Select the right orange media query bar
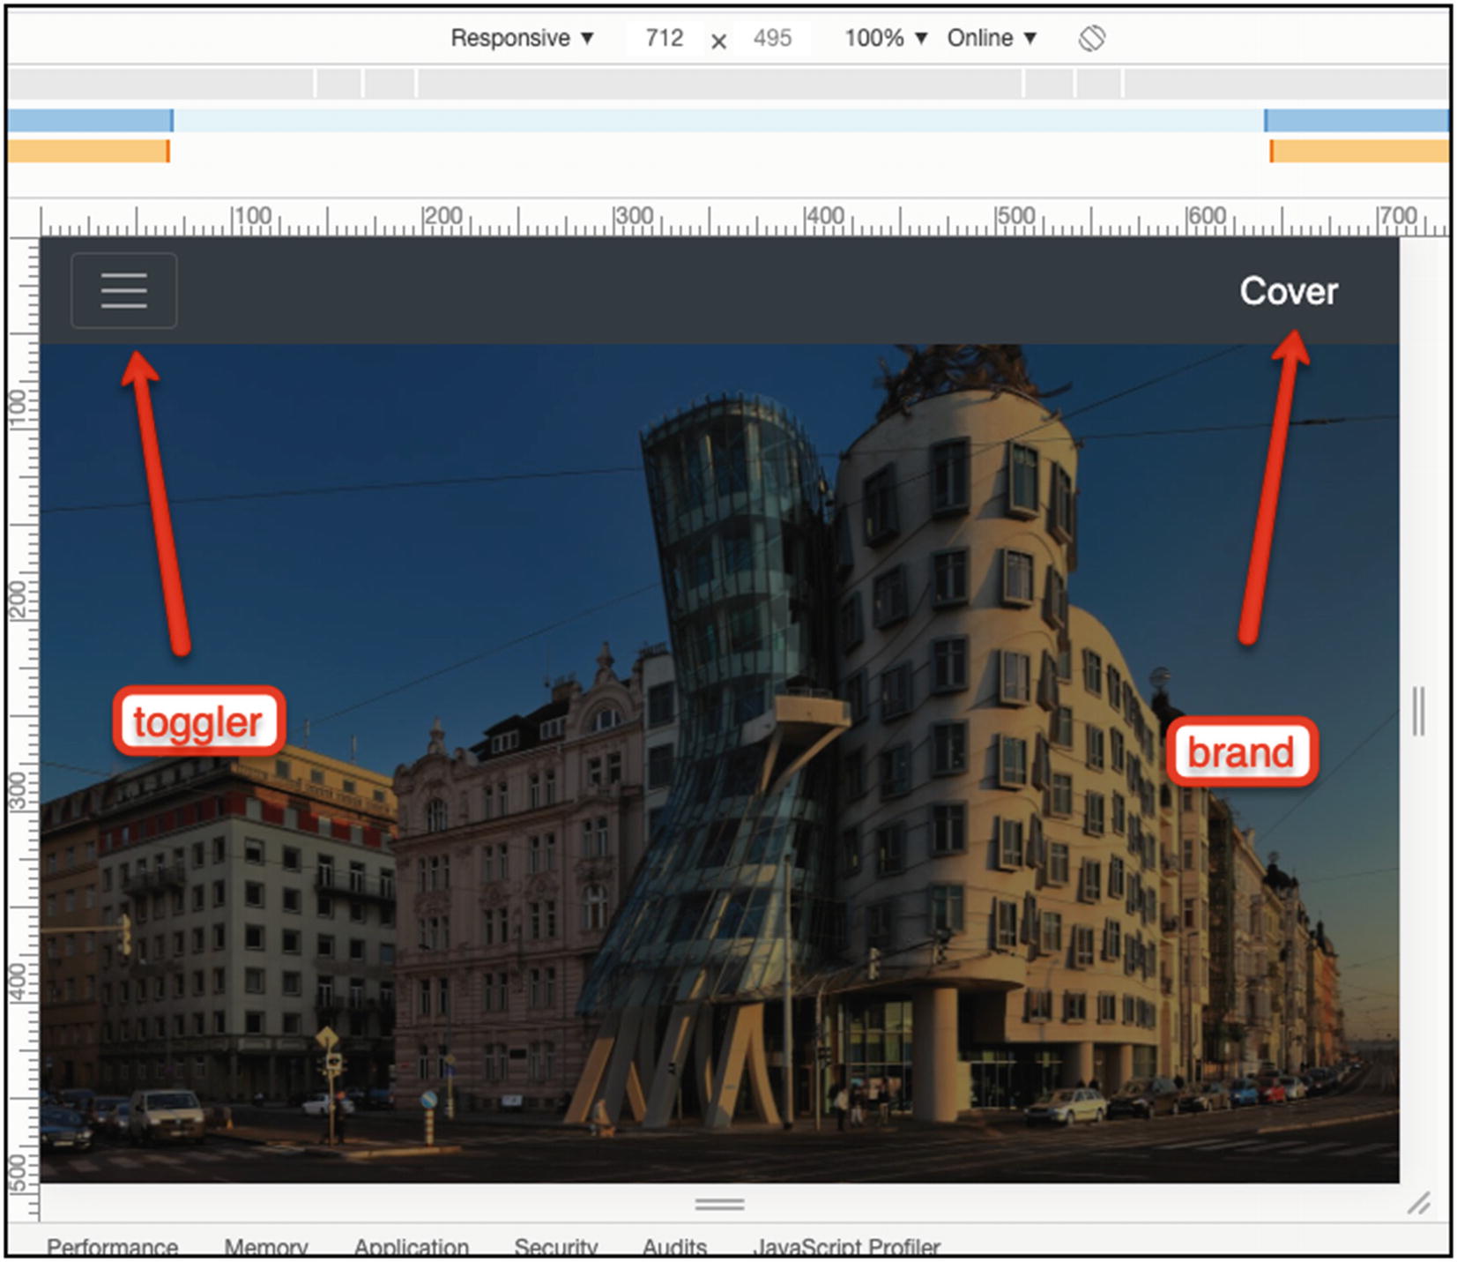 click(x=1359, y=151)
